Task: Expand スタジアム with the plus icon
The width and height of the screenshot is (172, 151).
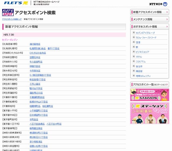Action: (x=134, y=61)
